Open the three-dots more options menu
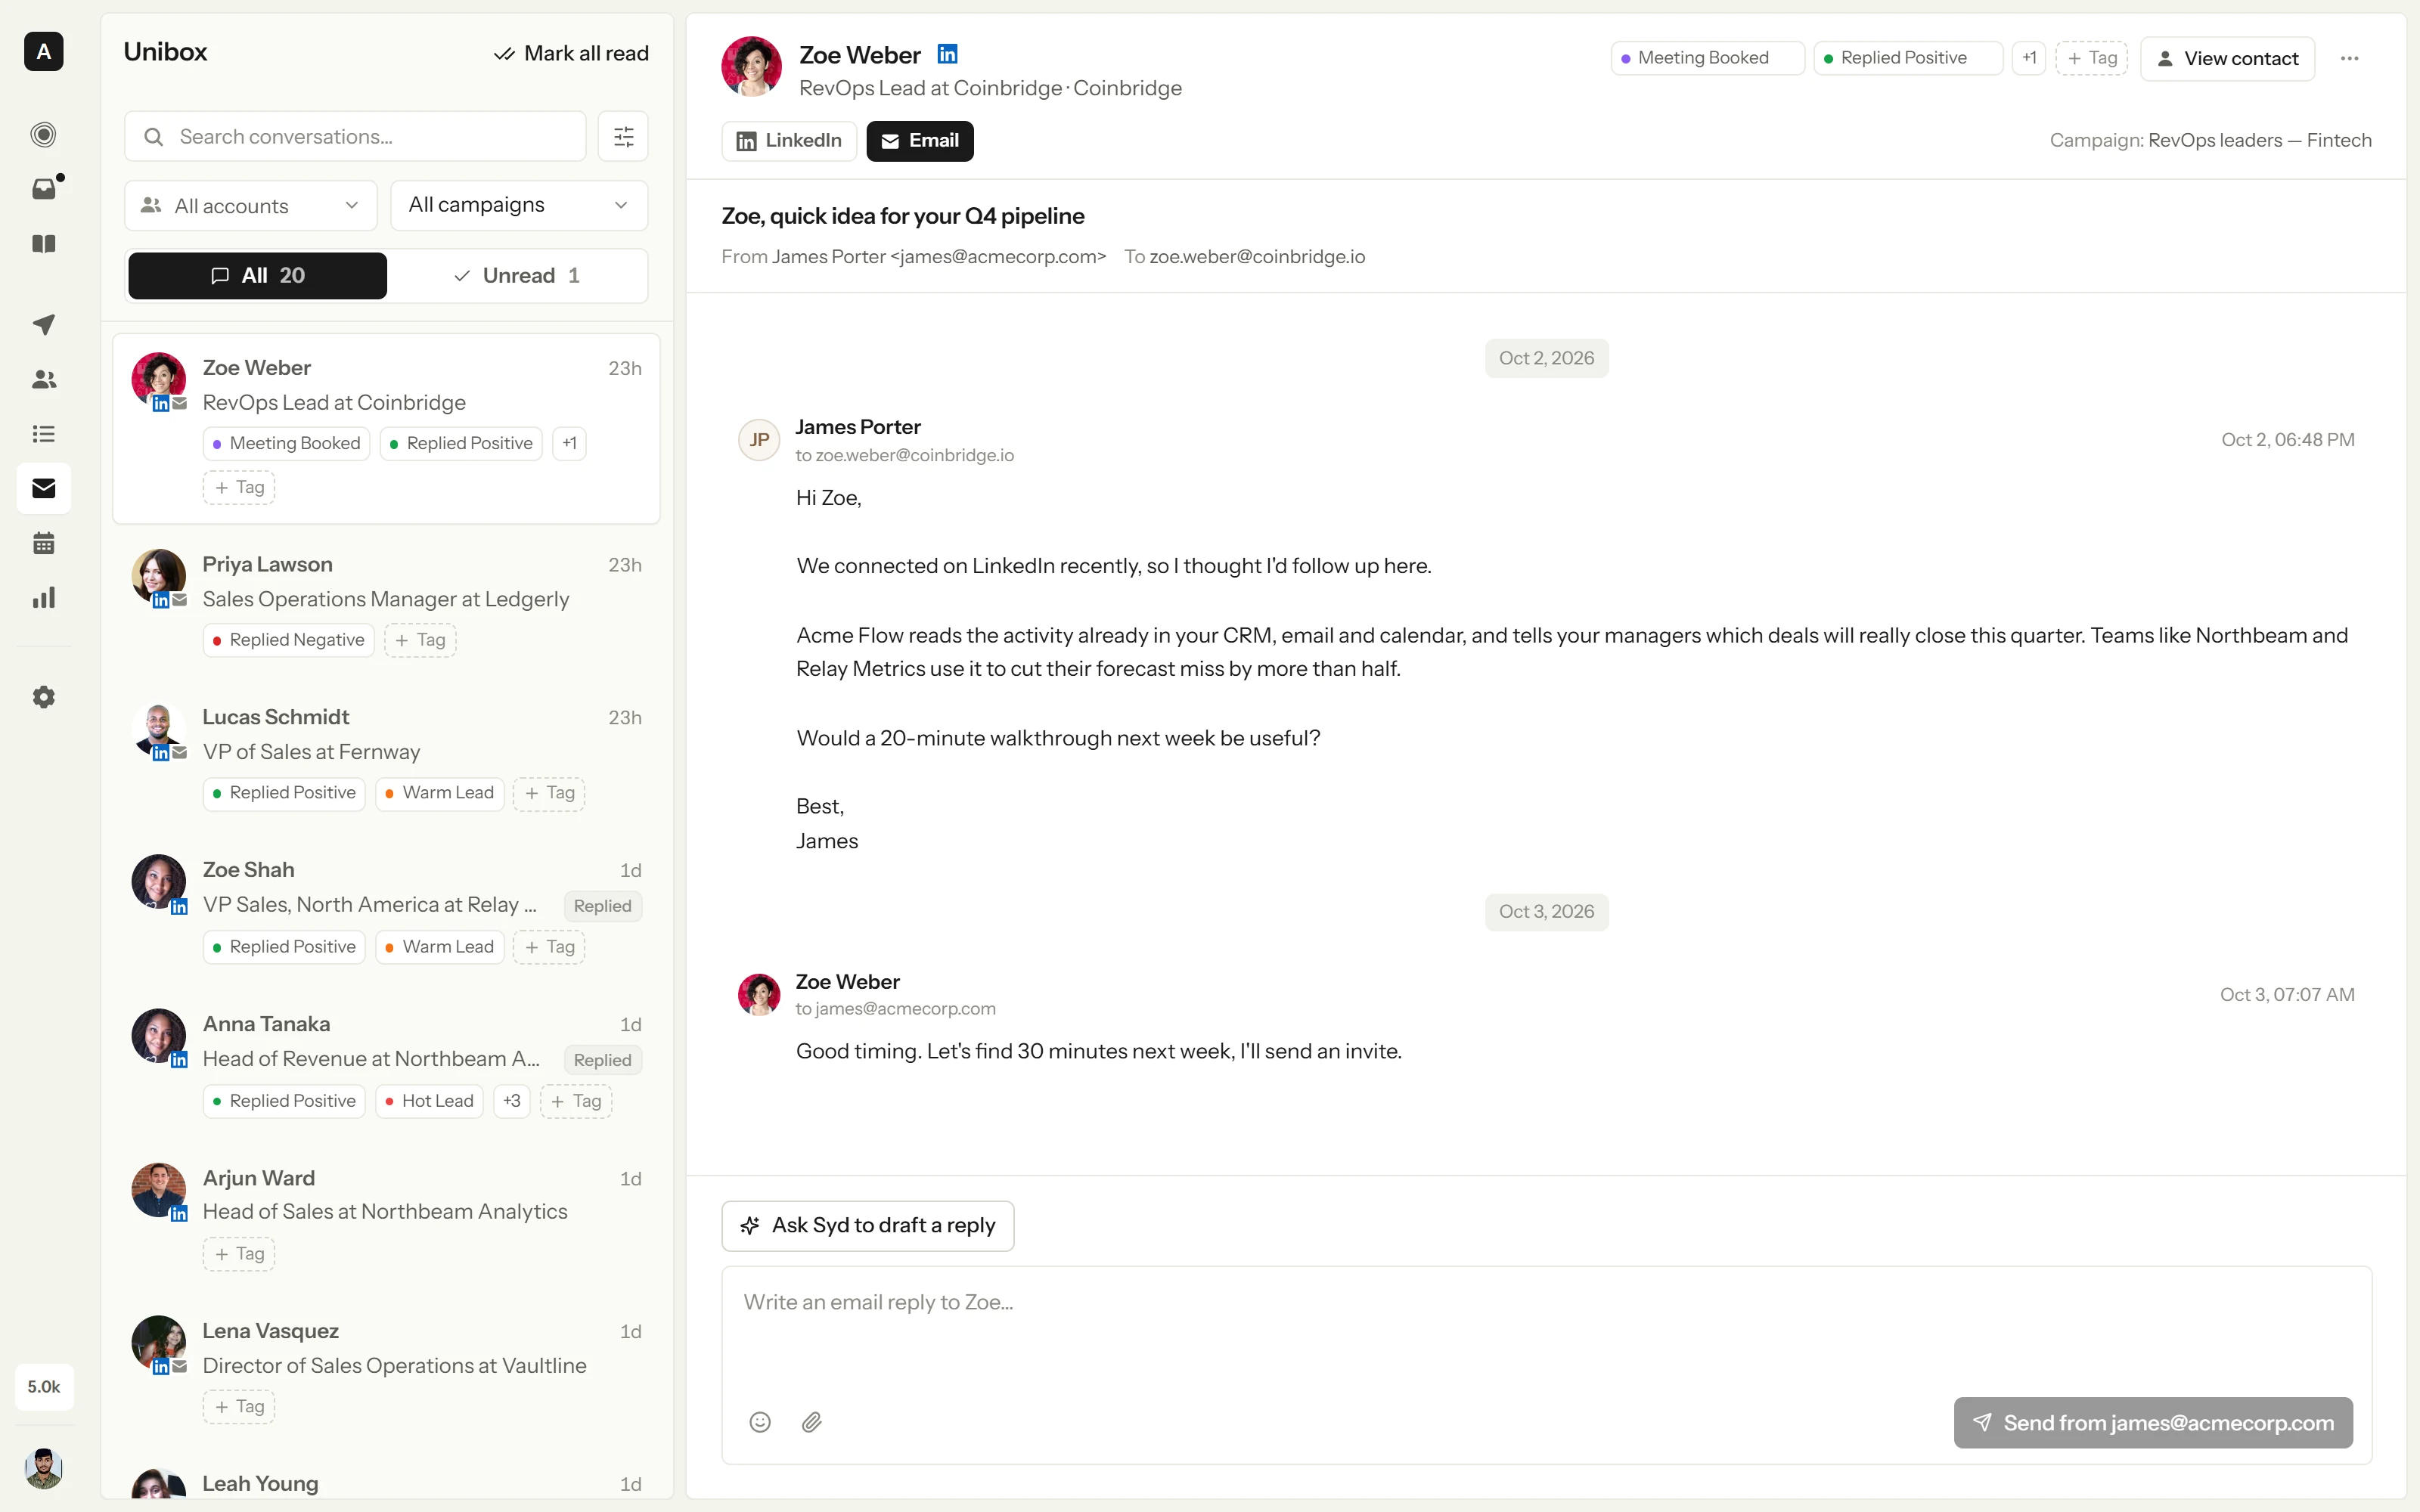 click(x=2349, y=58)
